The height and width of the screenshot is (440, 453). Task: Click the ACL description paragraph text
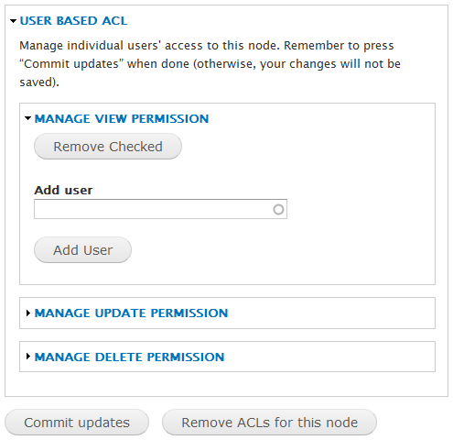click(210, 63)
